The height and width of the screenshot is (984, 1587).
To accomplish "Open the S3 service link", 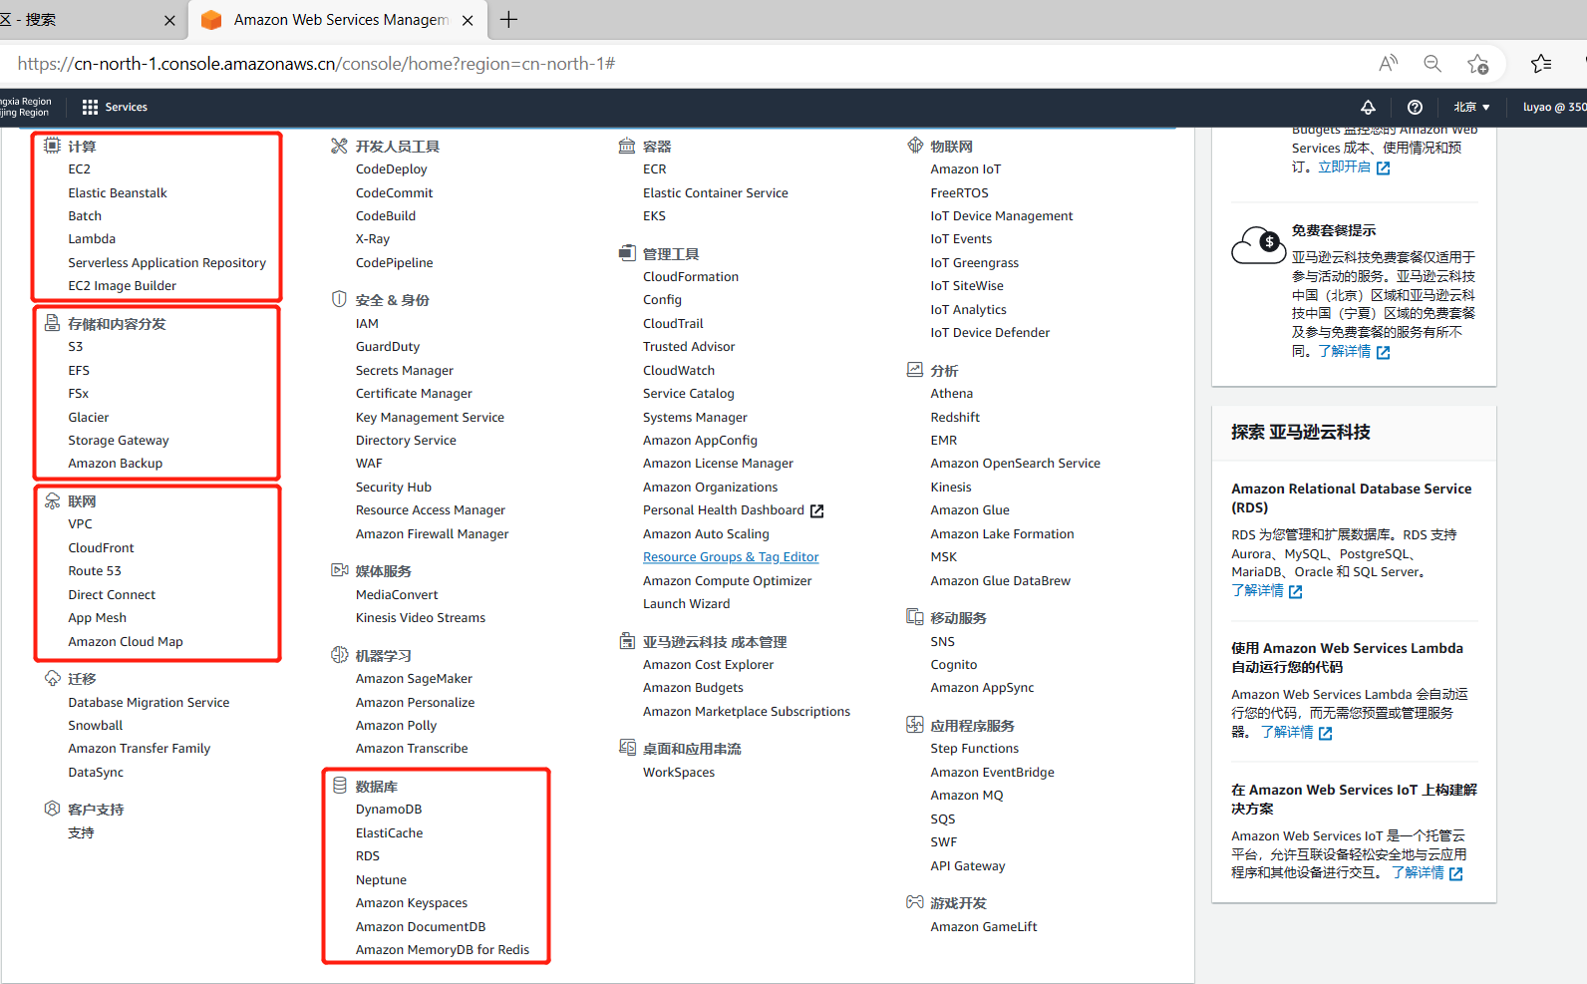I will (x=76, y=347).
